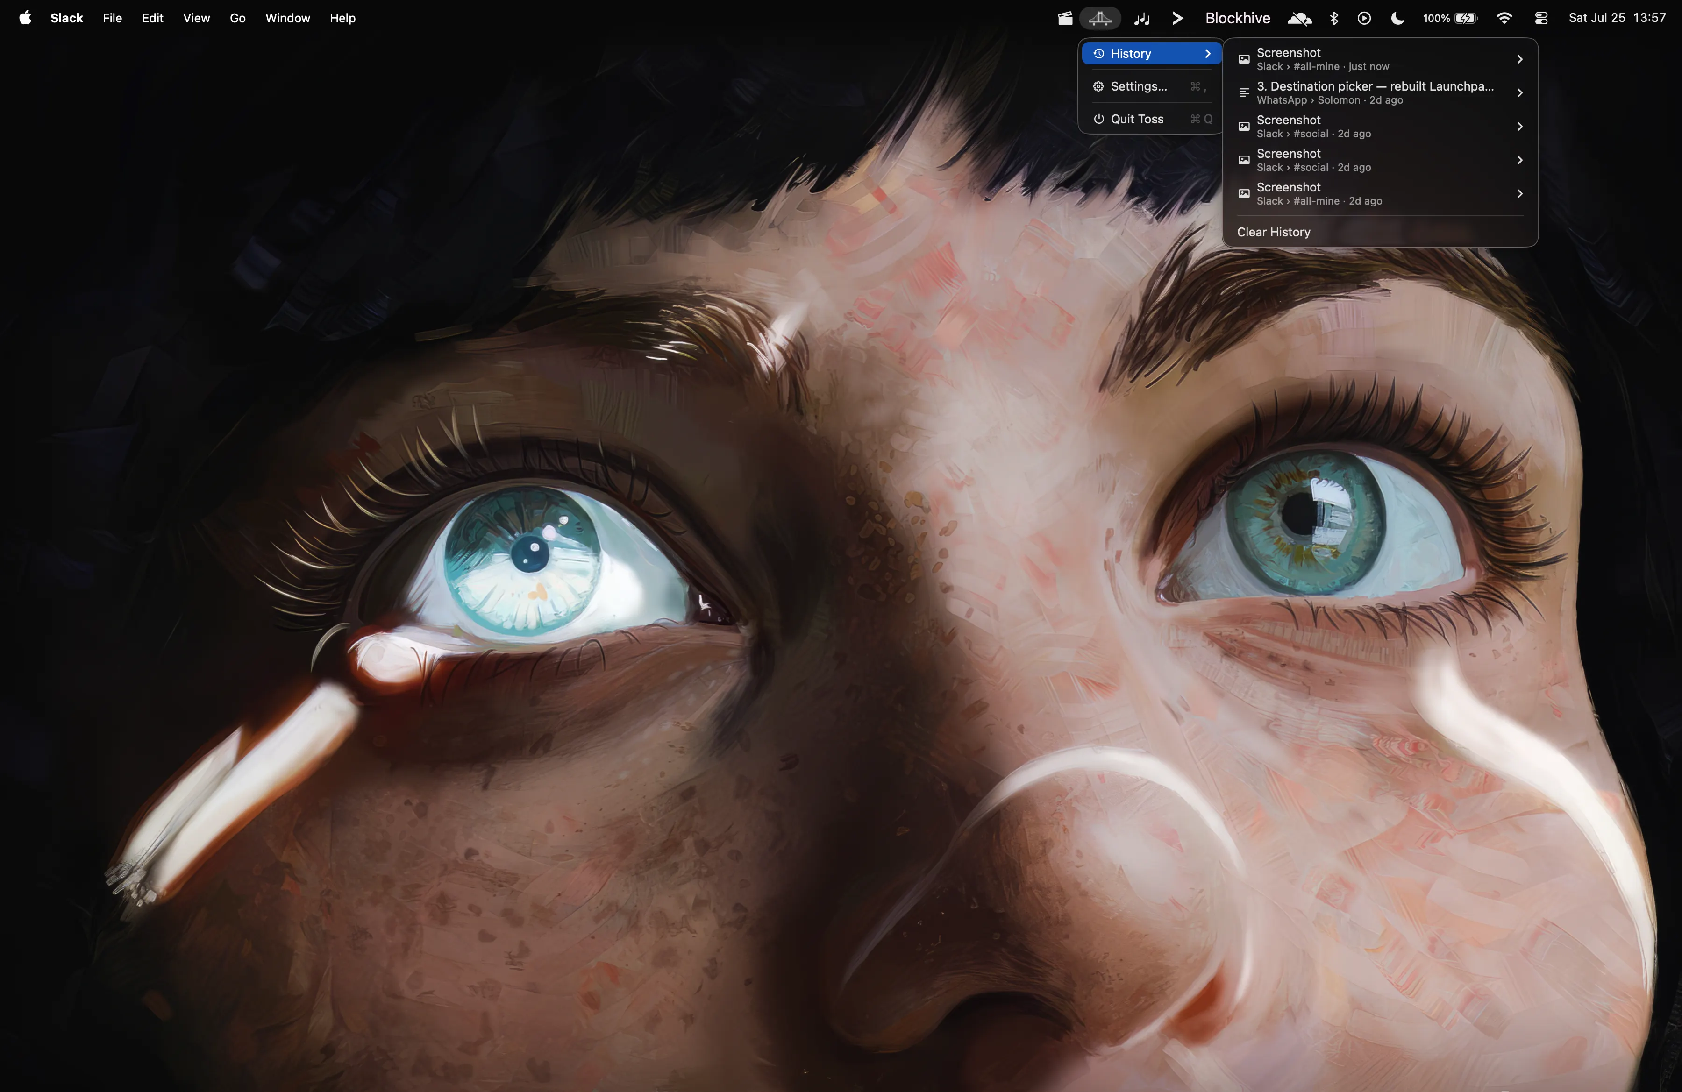Click 'WhatsApp › Solomon · 2d ago' subtitle

point(1329,100)
